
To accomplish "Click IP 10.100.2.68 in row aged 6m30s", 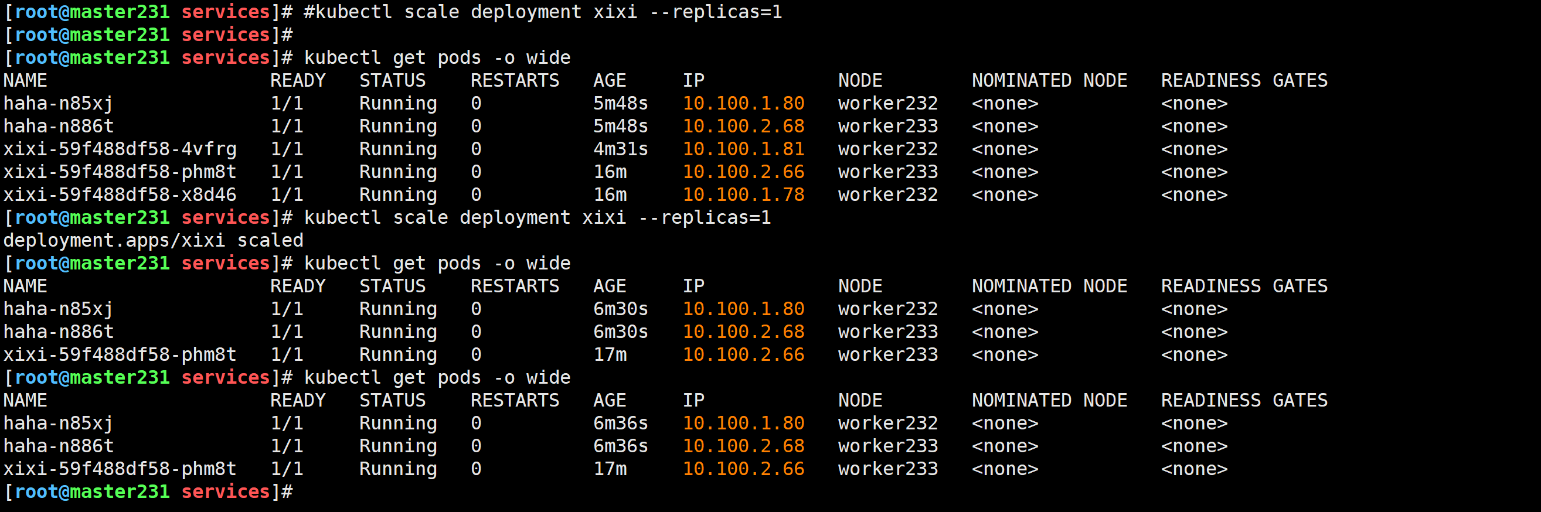I will 744,332.
